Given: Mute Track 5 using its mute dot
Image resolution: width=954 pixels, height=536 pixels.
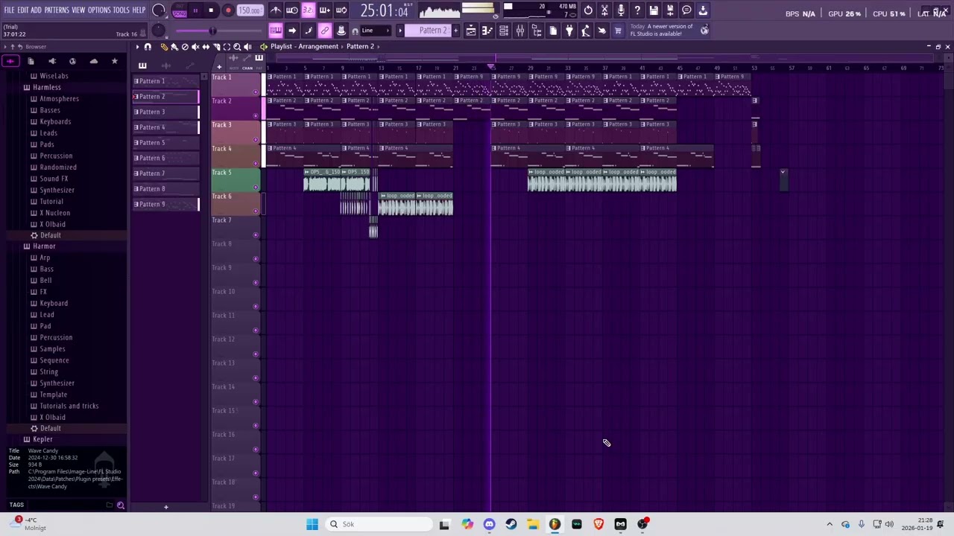Looking at the screenshot, I should point(256,187).
